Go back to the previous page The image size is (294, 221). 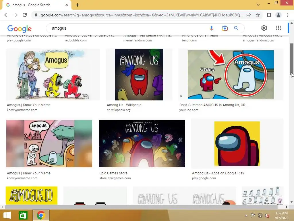click(6, 15)
